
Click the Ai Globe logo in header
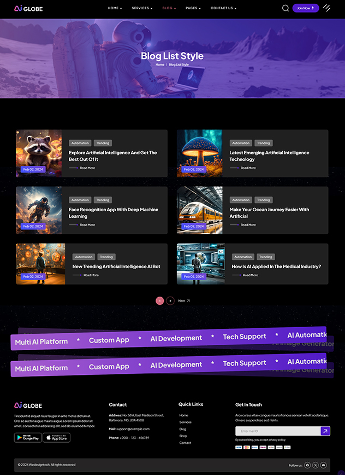click(28, 8)
